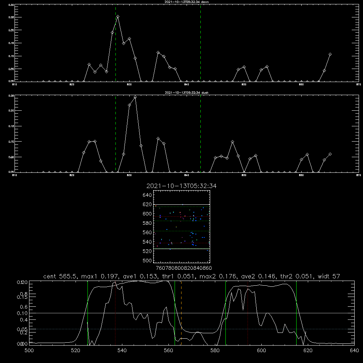Click y-axis label 560 of scatter panel

click(x=147, y=232)
